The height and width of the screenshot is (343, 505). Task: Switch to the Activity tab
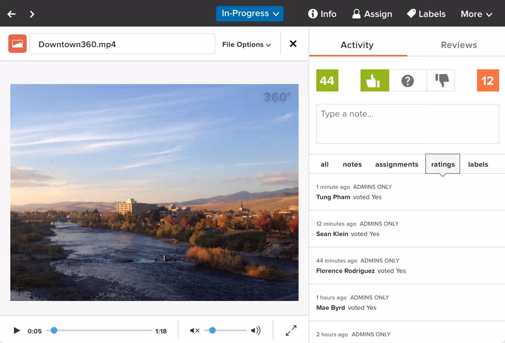click(x=357, y=45)
